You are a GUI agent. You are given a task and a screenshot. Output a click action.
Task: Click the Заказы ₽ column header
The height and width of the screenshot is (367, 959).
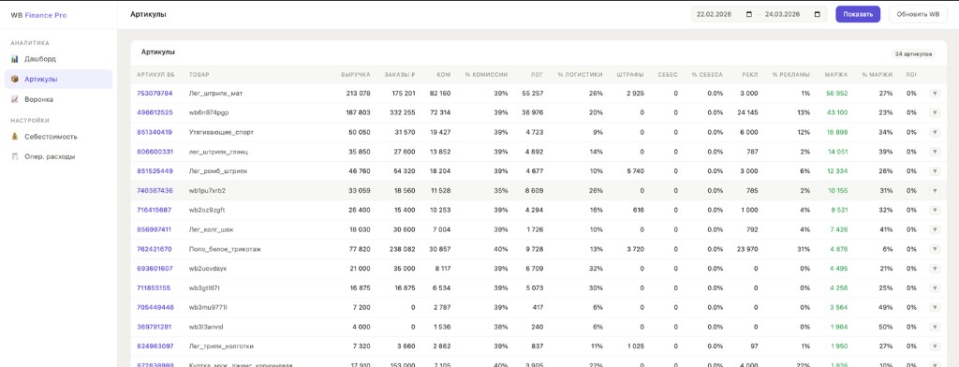400,75
